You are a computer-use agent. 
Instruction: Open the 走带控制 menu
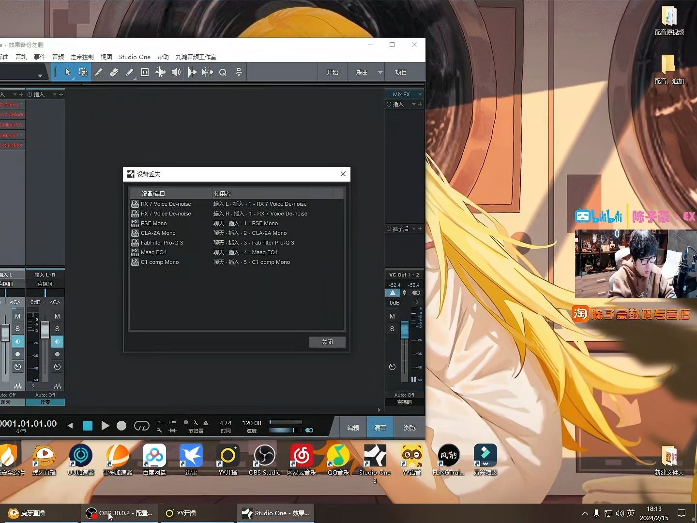(82, 57)
